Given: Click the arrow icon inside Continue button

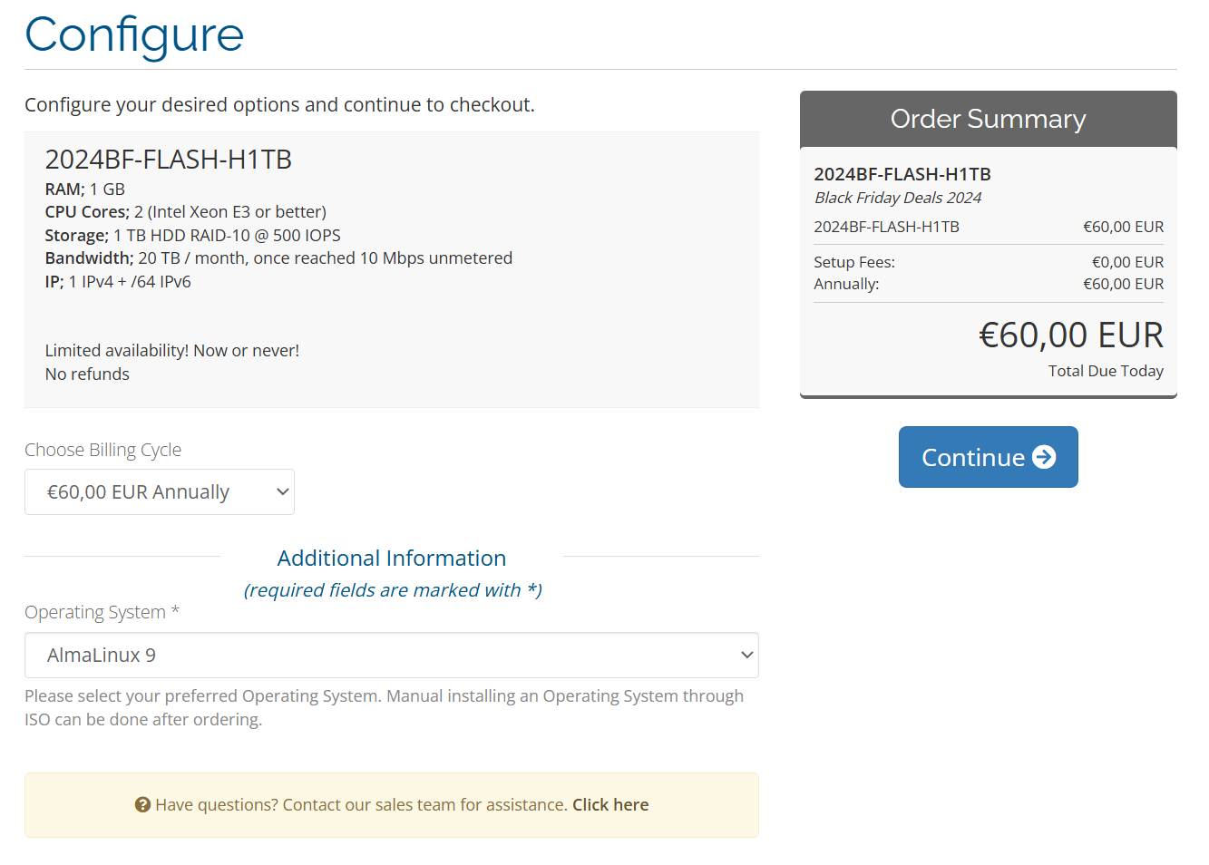Looking at the screenshot, I should [x=1044, y=457].
